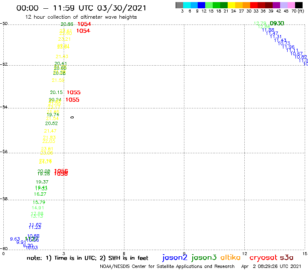Viewport: 308px width, 270px height.
Task: Click the blue value '9.63'
Action: [15, 239]
